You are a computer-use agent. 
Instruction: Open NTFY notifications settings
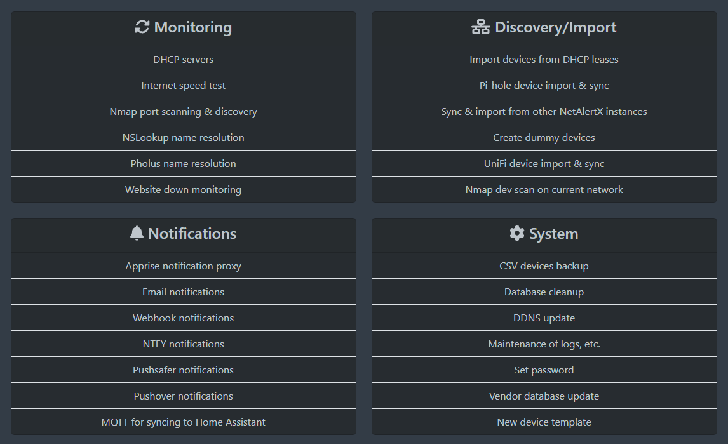[183, 344]
